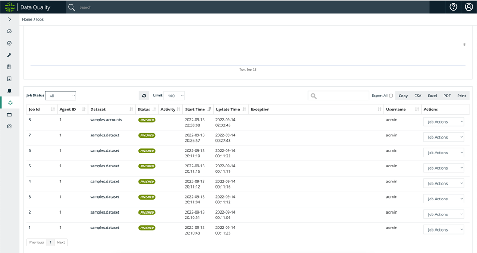Open Job Actions dropdown for job 5

click(444, 168)
